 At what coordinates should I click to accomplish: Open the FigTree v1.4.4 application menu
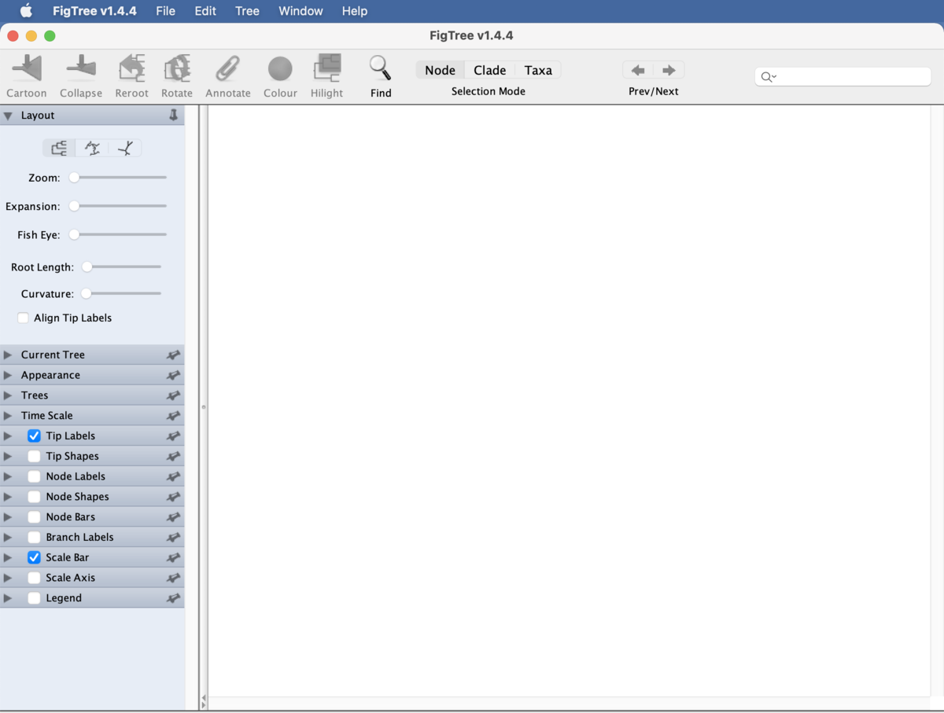(94, 11)
